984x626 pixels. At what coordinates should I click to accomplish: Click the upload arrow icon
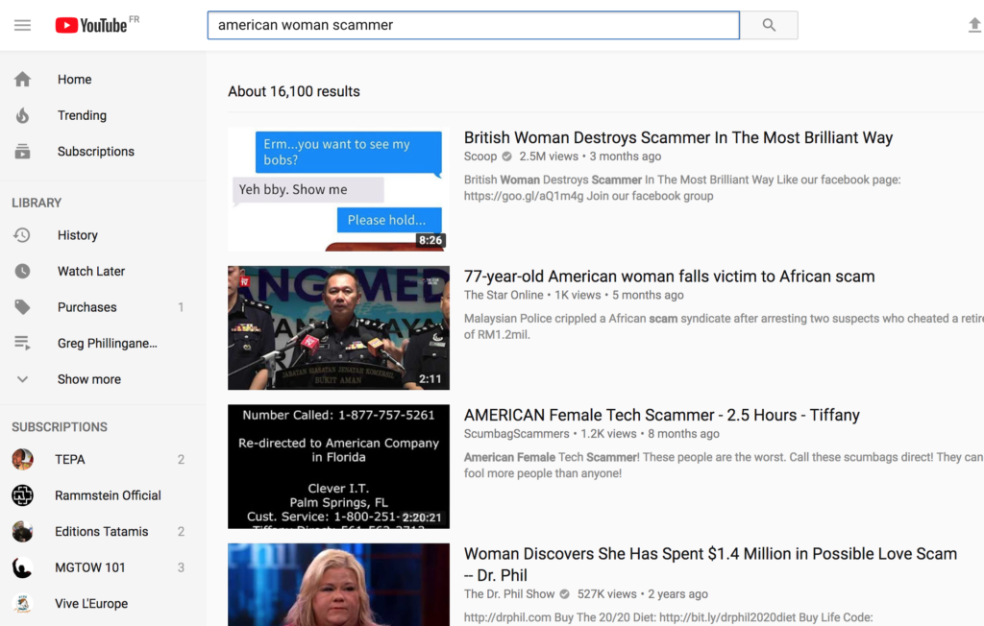coord(974,25)
